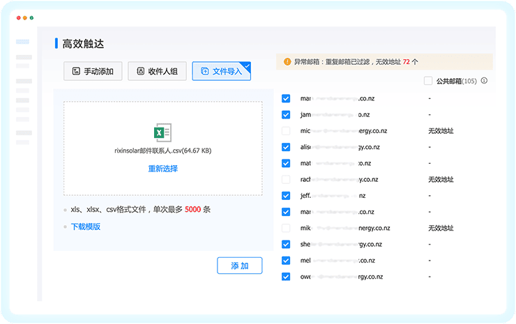Select the 文件导入 tab
Viewport: 516px width, 324px height.
click(x=221, y=71)
